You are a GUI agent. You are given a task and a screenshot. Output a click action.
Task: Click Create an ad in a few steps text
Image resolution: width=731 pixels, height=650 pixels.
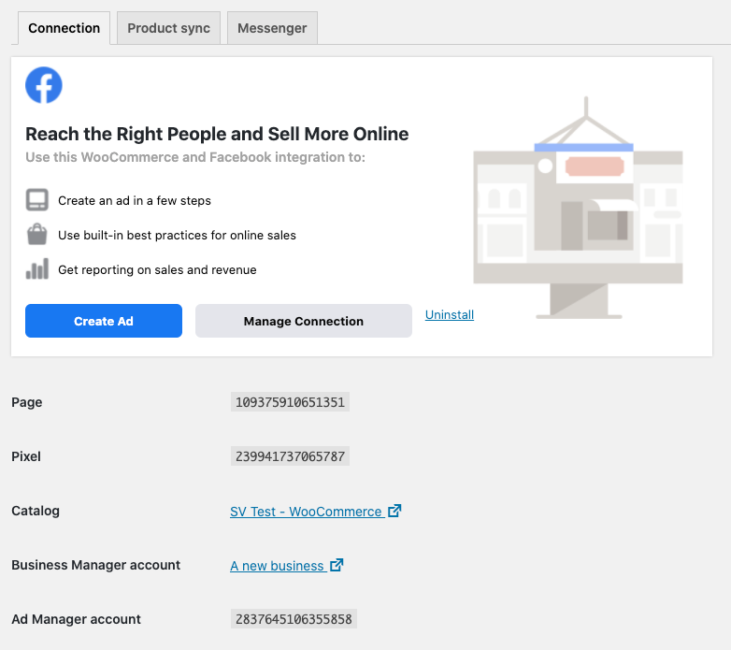pos(135,200)
